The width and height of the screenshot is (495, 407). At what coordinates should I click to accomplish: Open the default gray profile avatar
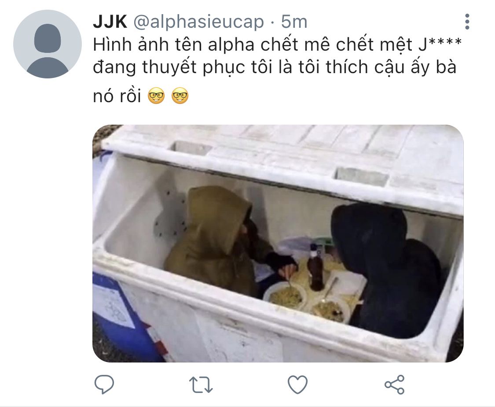48,44
